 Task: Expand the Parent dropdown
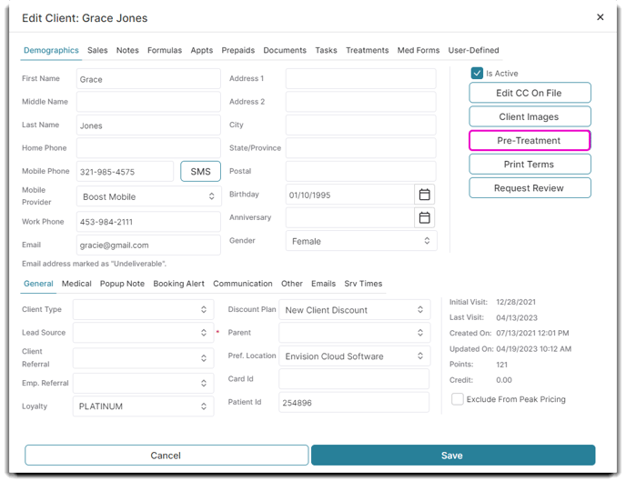coord(355,333)
